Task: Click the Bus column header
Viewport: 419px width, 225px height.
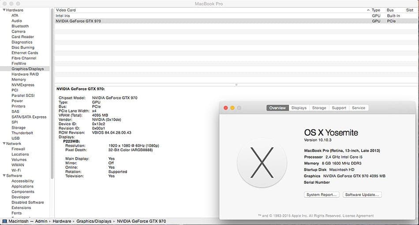Action: [x=390, y=10]
